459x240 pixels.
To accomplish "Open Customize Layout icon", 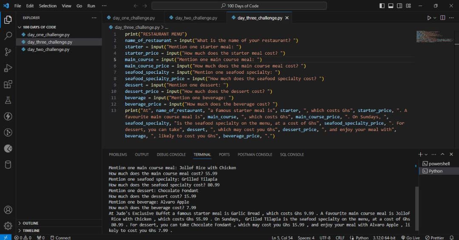I will click(408, 6).
